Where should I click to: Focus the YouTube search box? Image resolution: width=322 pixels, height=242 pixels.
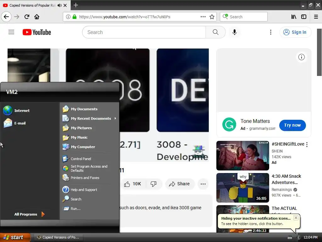(x=144, y=32)
